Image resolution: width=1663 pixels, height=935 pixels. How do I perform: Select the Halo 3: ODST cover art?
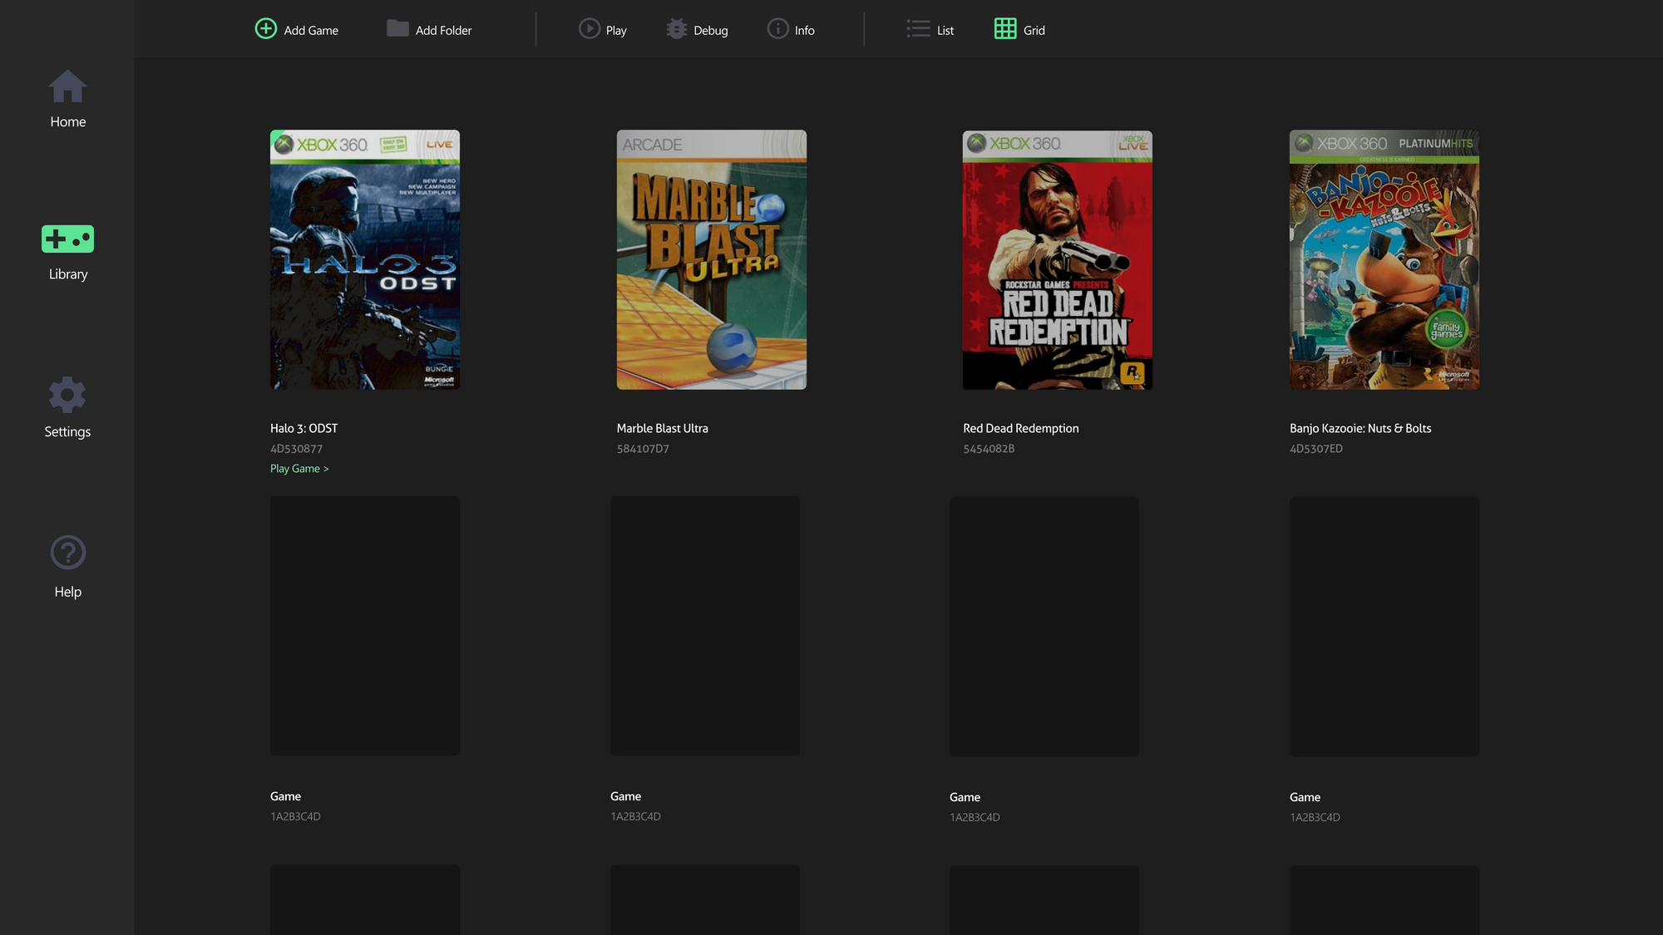tap(365, 259)
